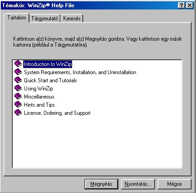196x193 pixels.
Task: Click the book icon beside Quick Start and Tutorials
Action: pos(18,80)
